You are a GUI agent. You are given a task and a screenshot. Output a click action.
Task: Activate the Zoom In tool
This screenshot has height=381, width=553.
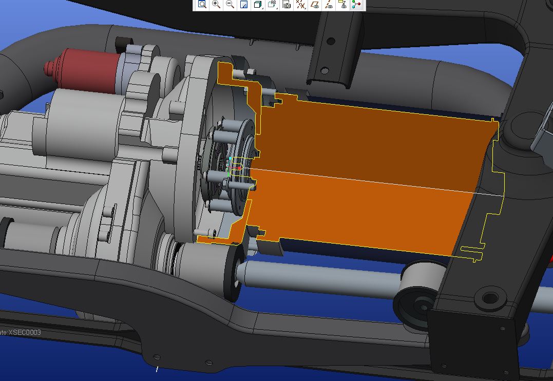tap(216, 5)
